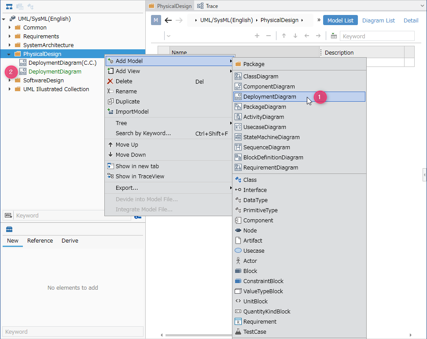
Task: Click the bottom toolbox Keyword field
Action: point(73,332)
